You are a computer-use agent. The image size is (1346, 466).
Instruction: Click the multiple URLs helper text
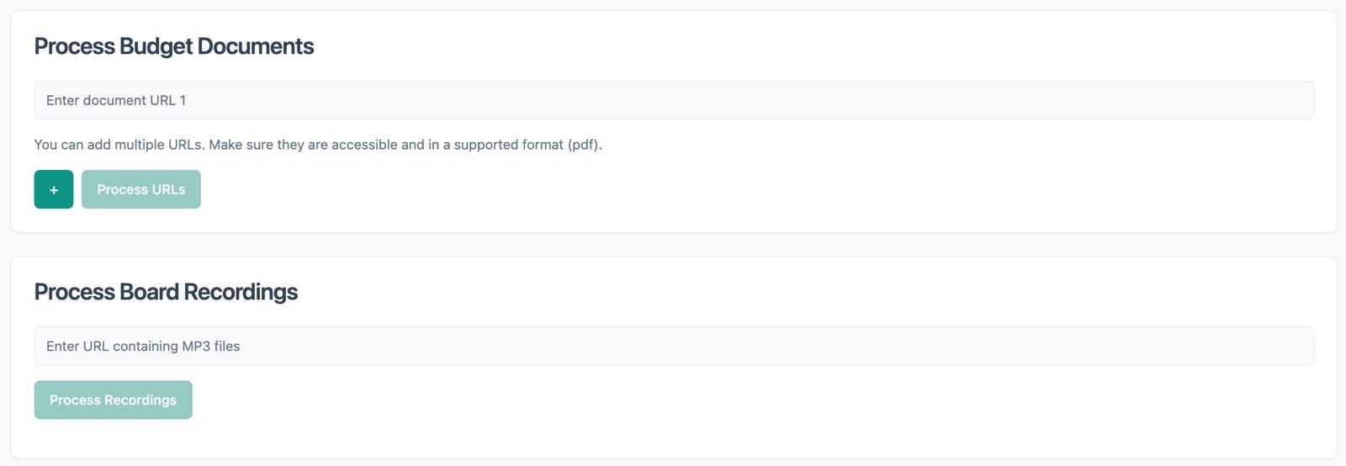click(318, 145)
